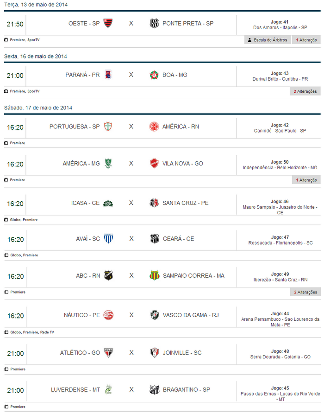This screenshot has width=324, height=414.
Task: Show '2 Alterações' for Paraná match
Action: click(x=305, y=91)
